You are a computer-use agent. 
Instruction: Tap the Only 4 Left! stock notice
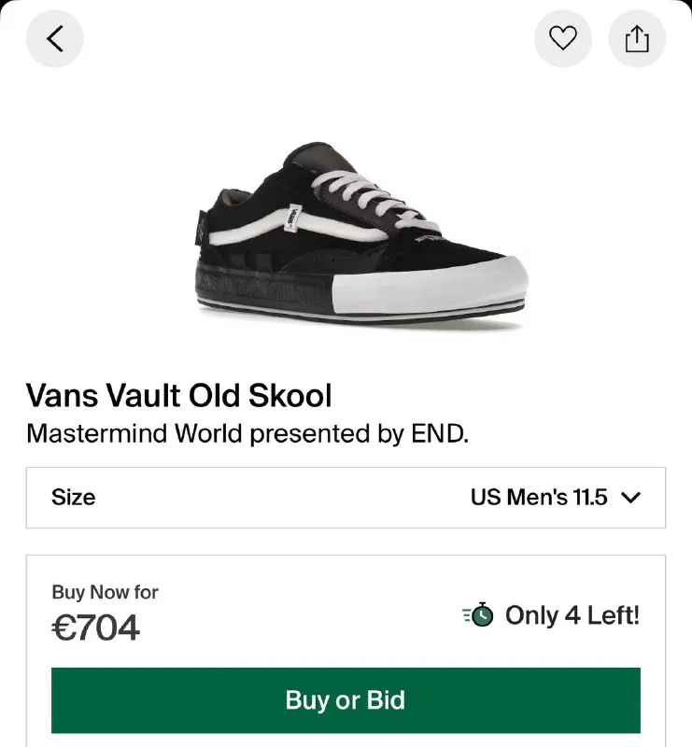pos(572,615)
